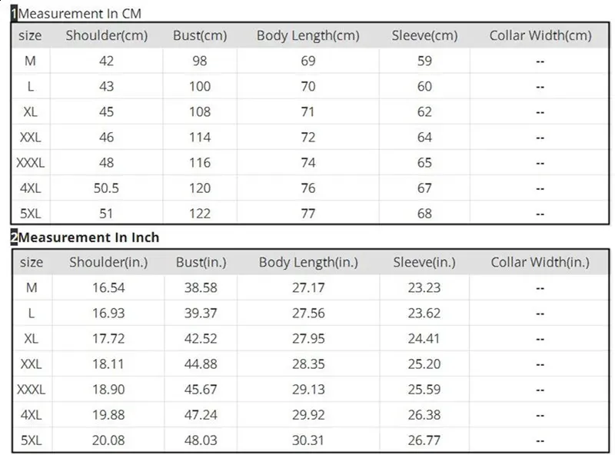Select the 50.5 shoulder value for 4XL

[x=107, y=188]
